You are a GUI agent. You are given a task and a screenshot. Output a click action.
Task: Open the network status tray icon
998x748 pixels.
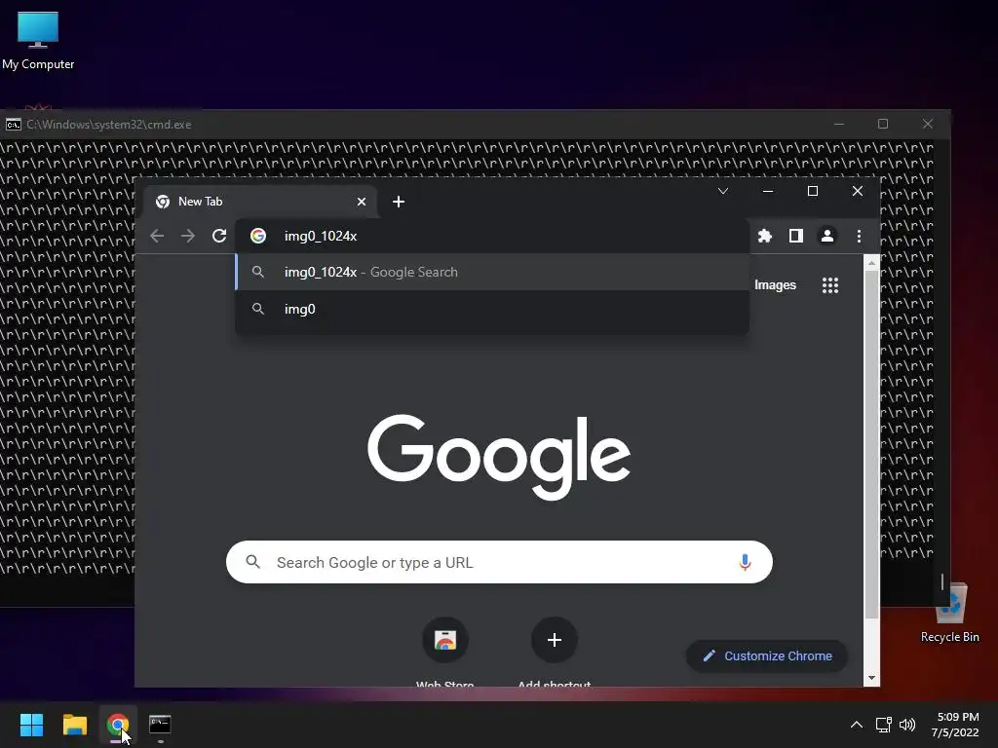(x=883, y=725)
